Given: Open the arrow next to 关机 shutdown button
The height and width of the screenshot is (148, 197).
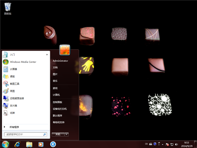Looking at the screenshot, I should pyautogui.click(x=67, y=134).
